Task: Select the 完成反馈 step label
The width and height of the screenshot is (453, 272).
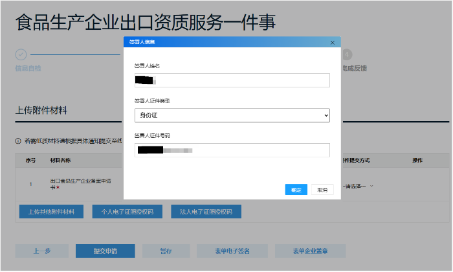Action: (355, 69)
